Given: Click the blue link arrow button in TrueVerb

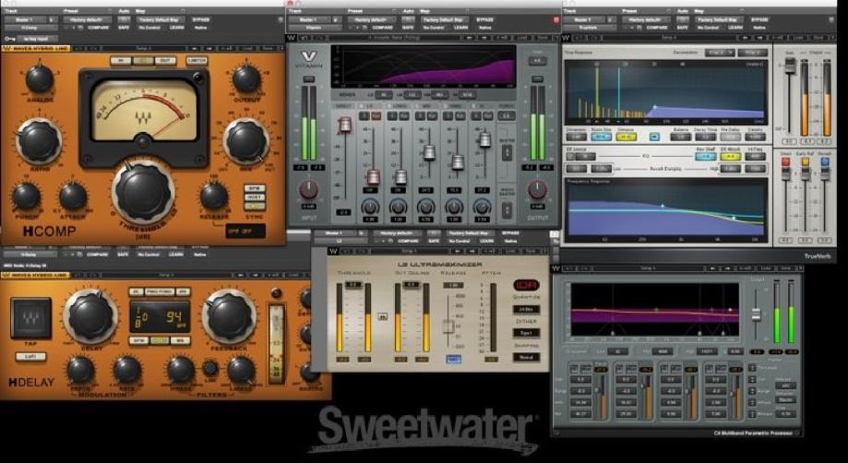Looking at the screenshot, I should (654, 137).
